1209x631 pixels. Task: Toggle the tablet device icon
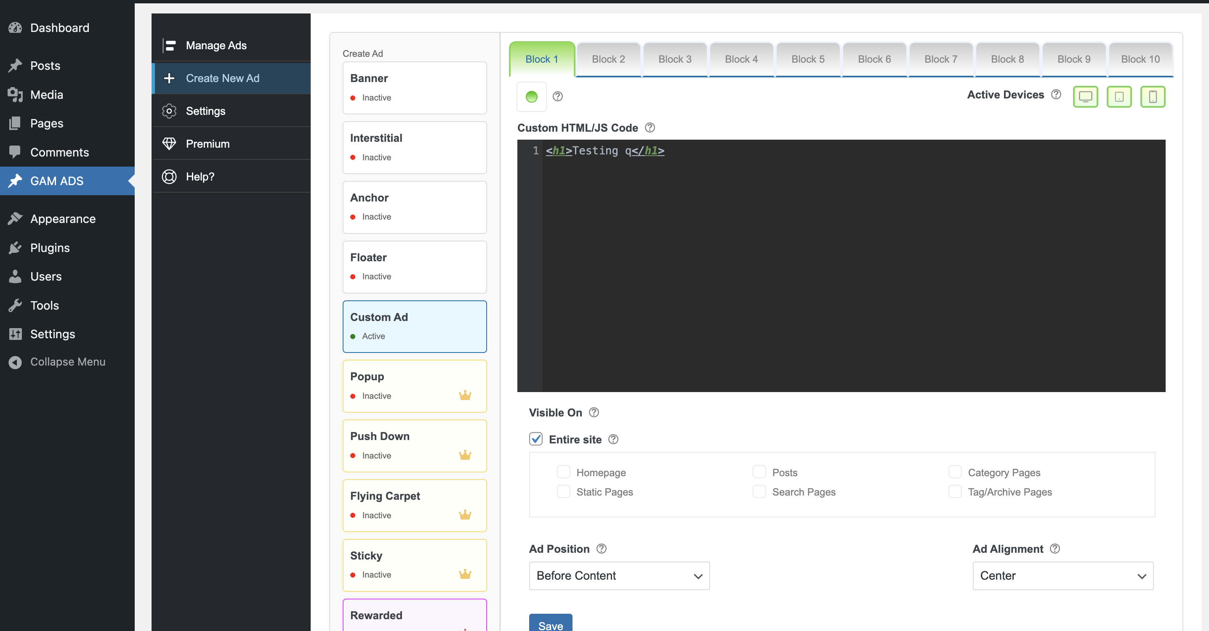pyautogui.click(x=1119, y=97)
